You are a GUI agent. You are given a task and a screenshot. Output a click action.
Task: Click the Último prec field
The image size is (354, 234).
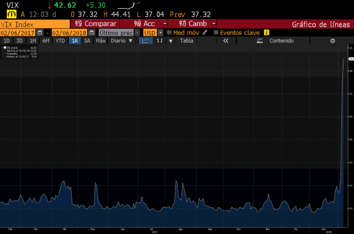point(116,33)
